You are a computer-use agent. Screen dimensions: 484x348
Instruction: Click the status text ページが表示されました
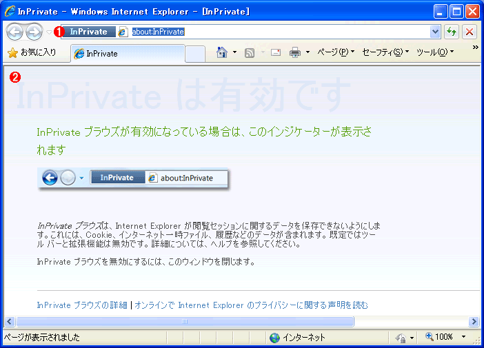(x=42, y=337)
